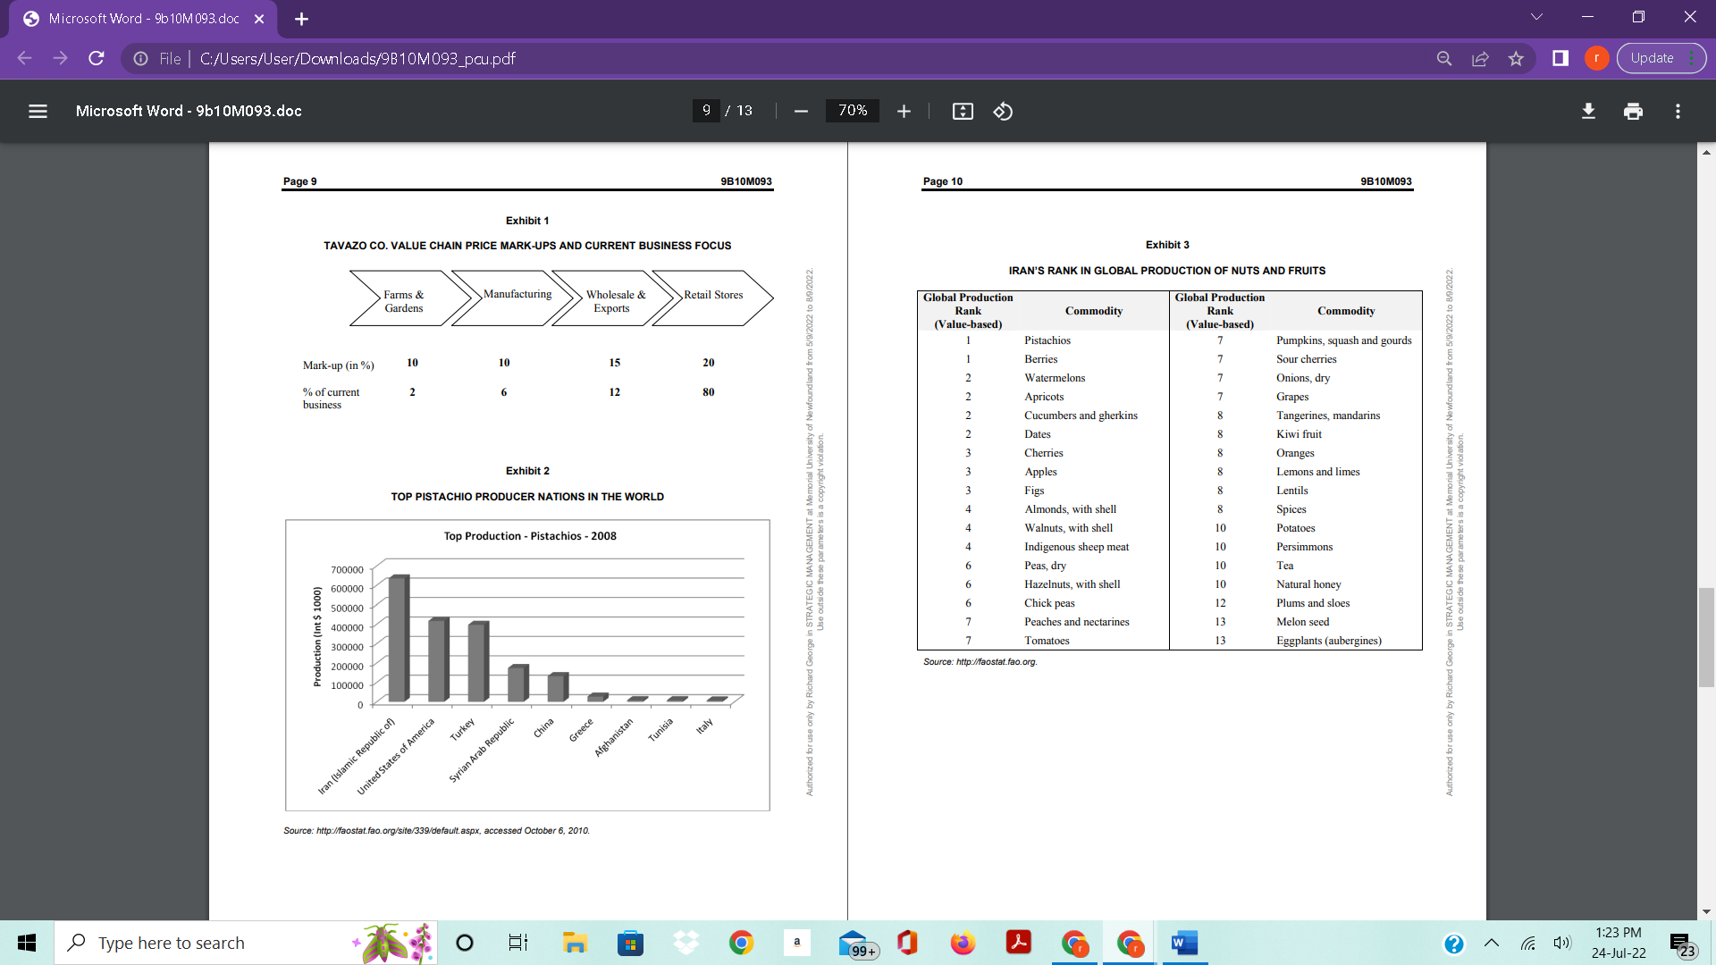Print the PDF document
The width and height of the screenshot is (1716, 965).
tap(1633, 111)
